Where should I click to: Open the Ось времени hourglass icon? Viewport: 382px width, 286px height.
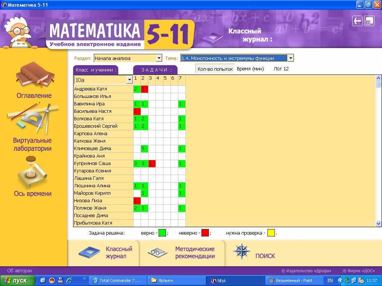coord(32,172)
